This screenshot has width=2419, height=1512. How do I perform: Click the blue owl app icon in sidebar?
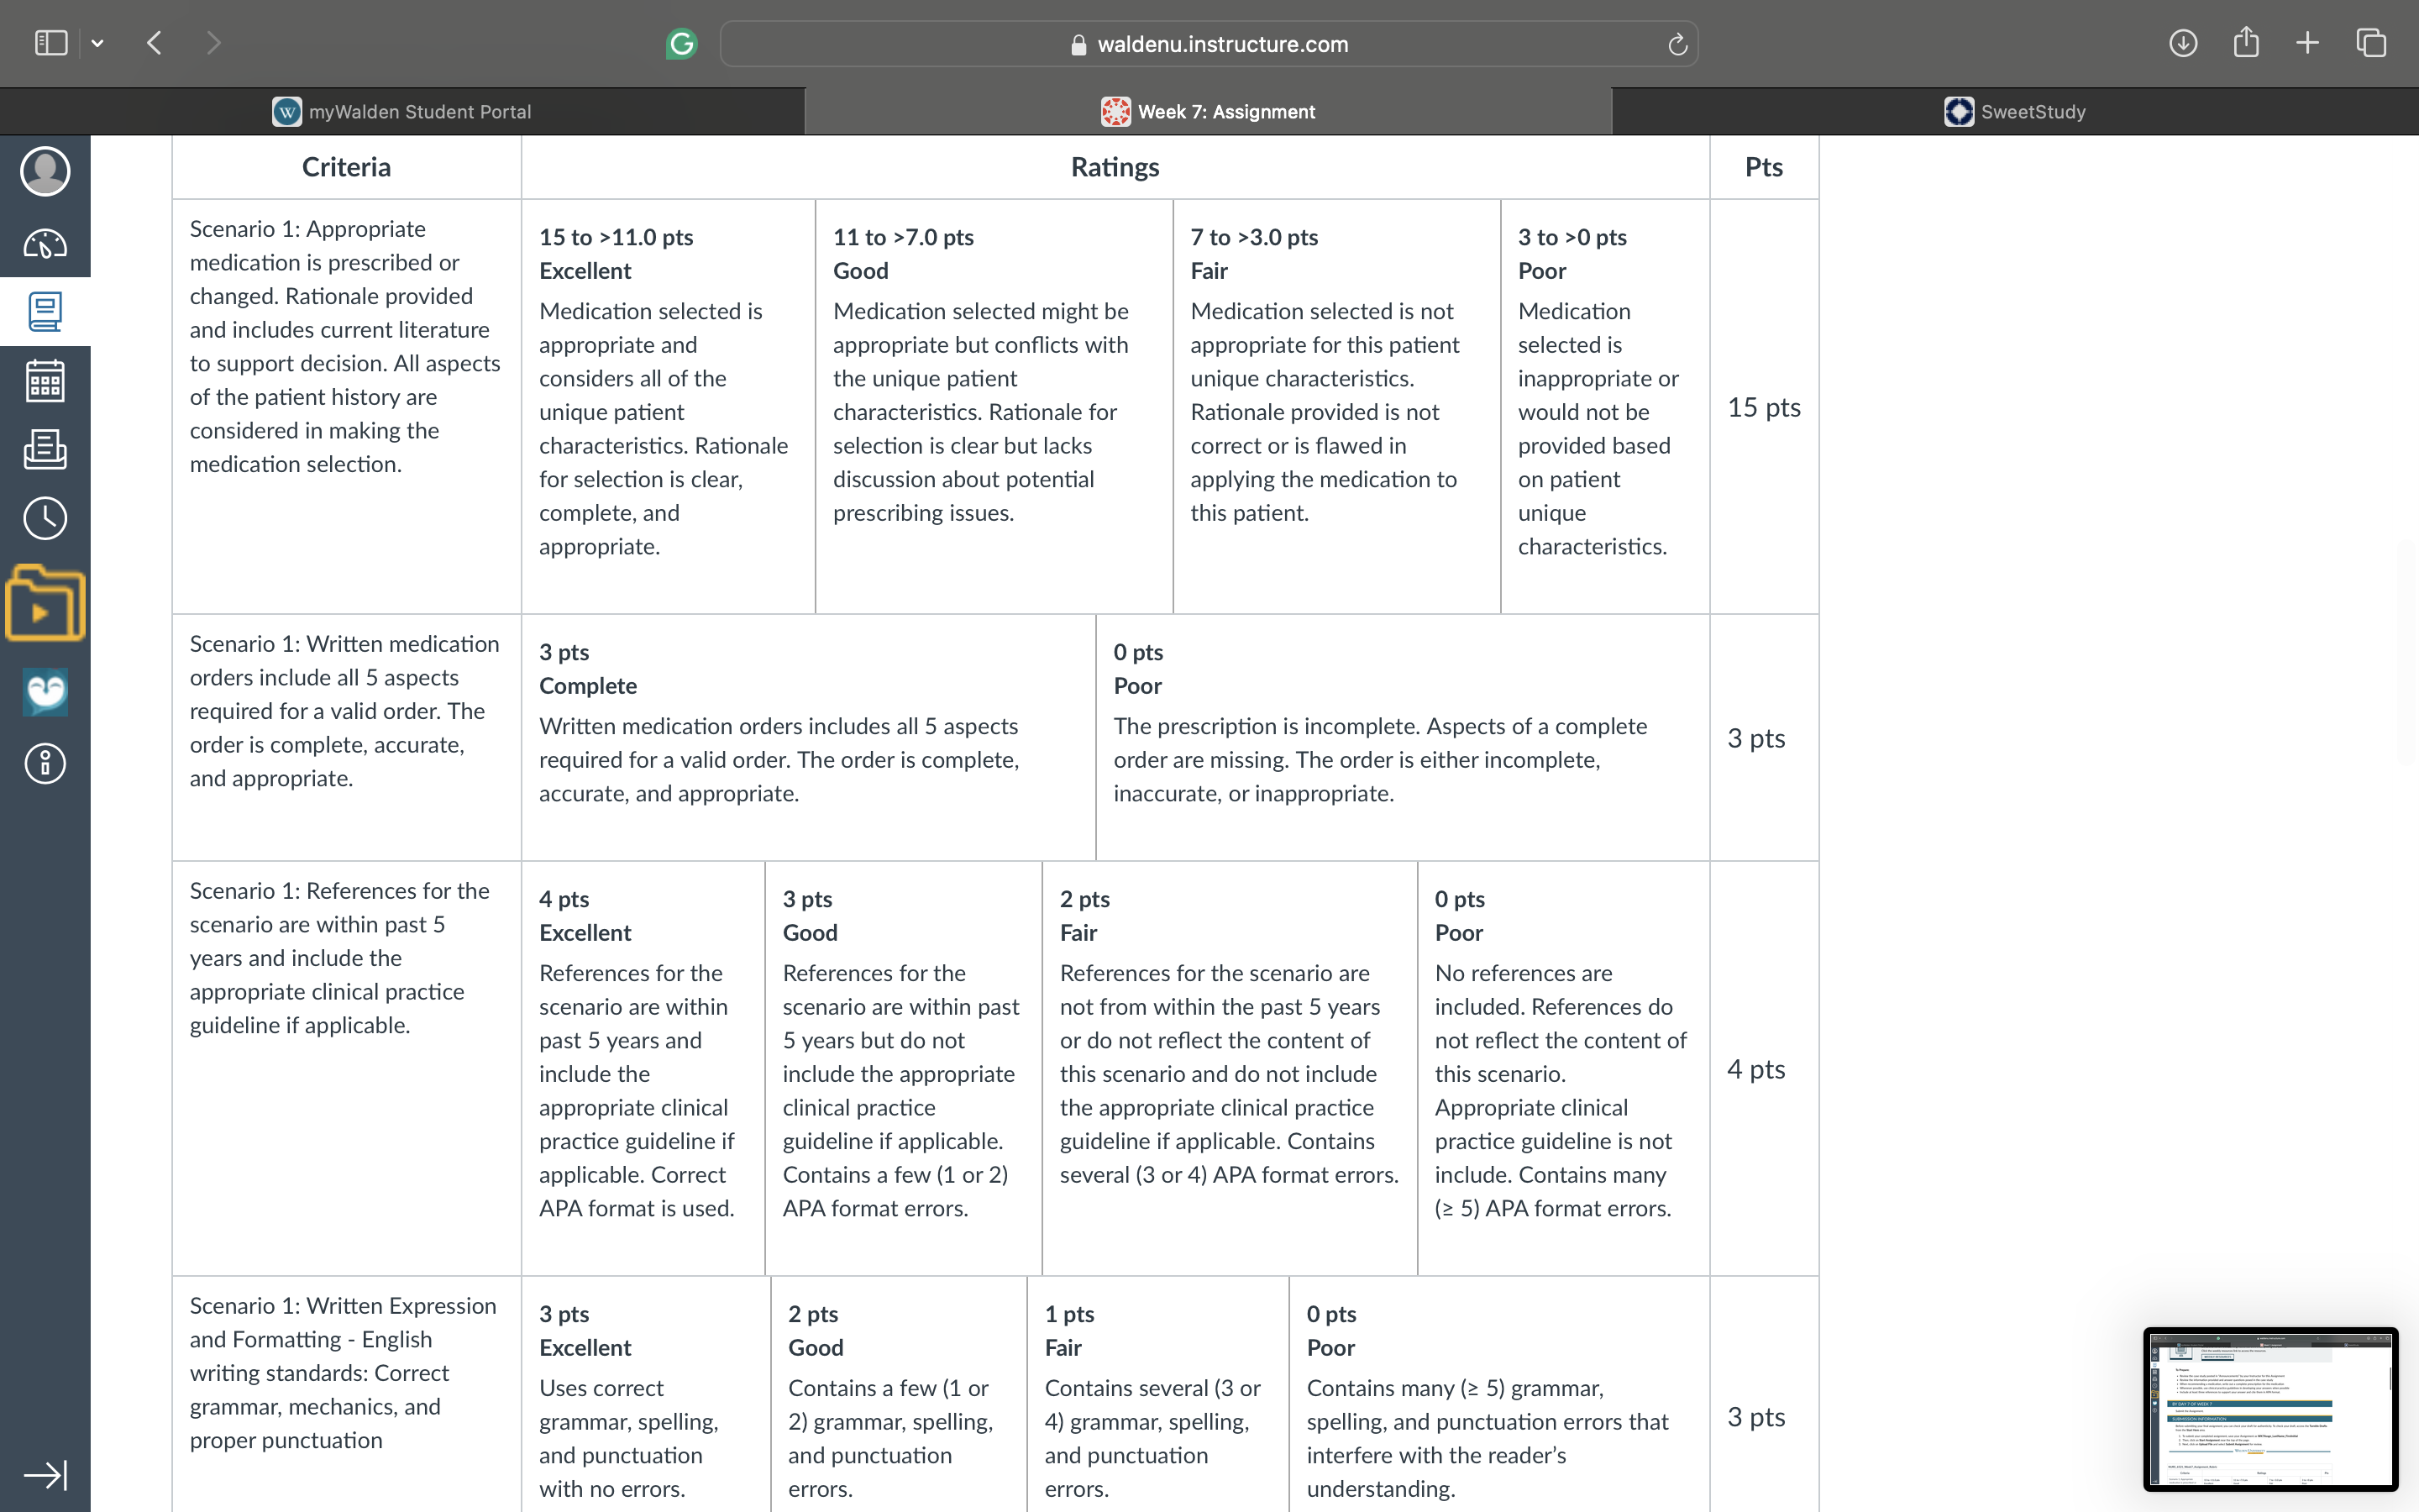click(x=45, y=691)
